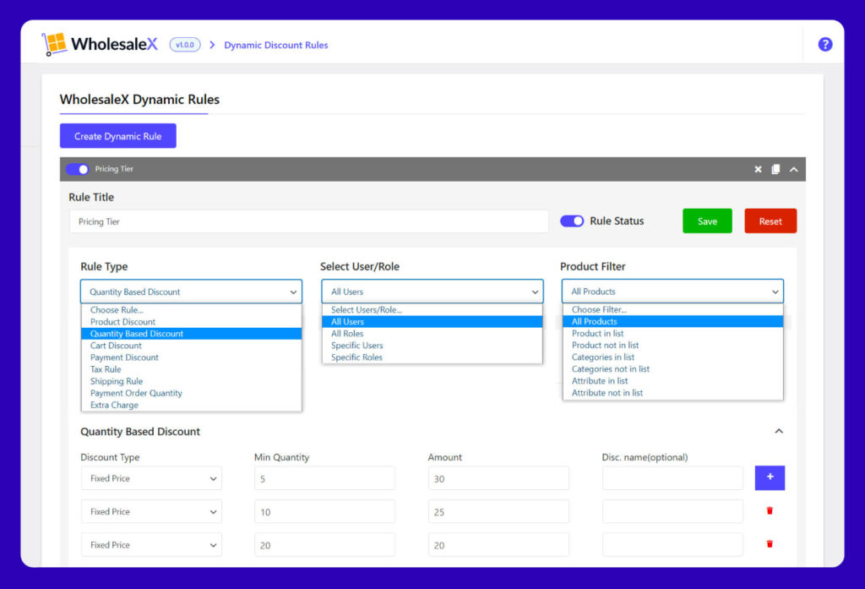Open Dynamic Discount Rules breadcrumb link

[276, 45]
